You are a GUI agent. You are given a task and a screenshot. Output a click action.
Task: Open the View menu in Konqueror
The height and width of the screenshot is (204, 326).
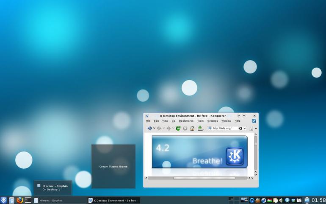click(165, 121)
